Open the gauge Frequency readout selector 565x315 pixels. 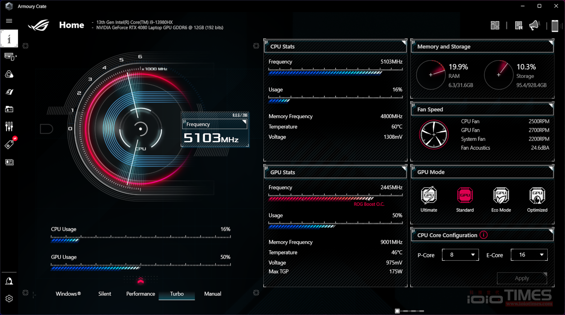click(214, 124)
